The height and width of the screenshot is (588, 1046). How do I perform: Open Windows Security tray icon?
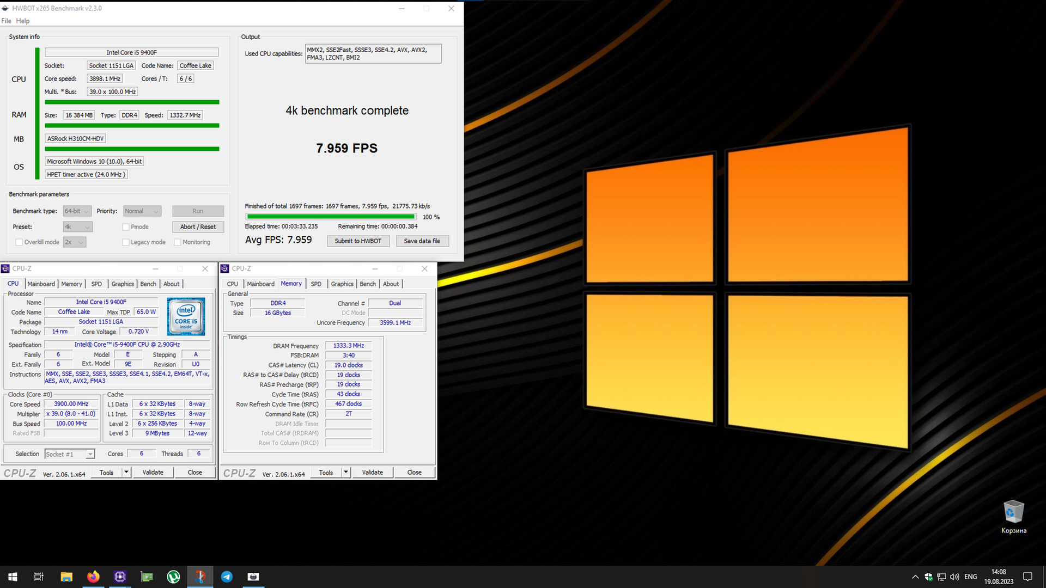pos(928,577)
